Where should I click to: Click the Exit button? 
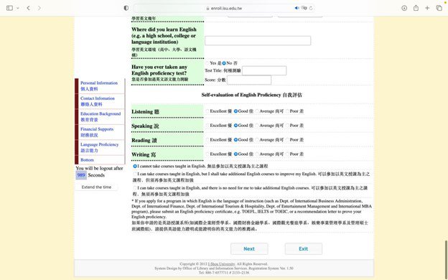(304, 249)
